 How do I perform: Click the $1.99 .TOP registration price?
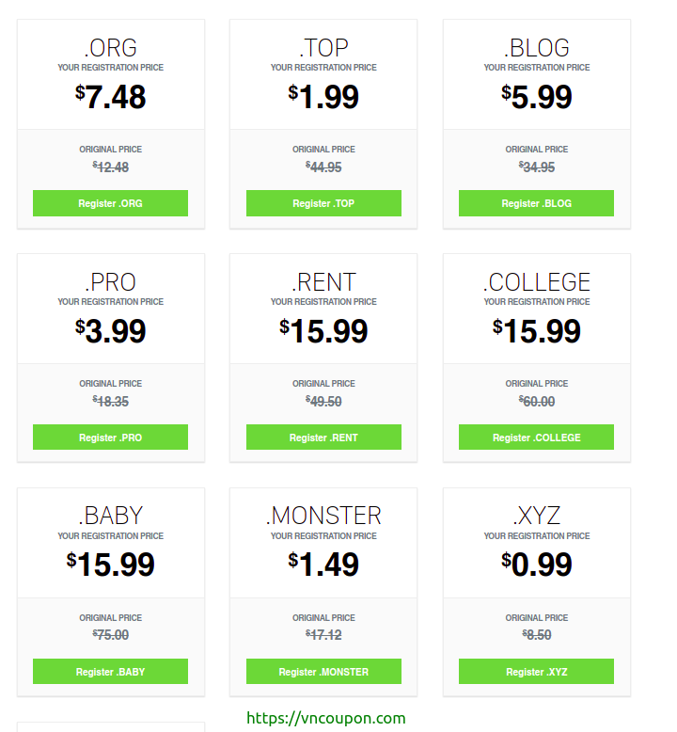(323, 97)
